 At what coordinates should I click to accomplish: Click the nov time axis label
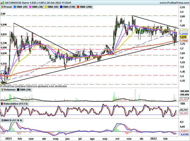[x=129, y=139]
